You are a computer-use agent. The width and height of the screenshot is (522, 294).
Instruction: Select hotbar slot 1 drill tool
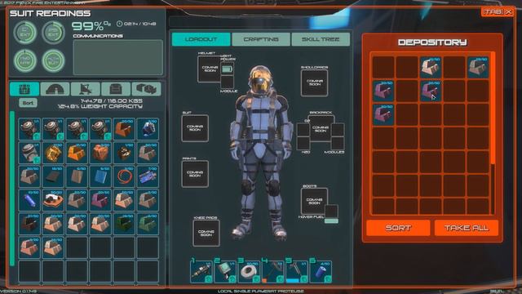point(201,272)
